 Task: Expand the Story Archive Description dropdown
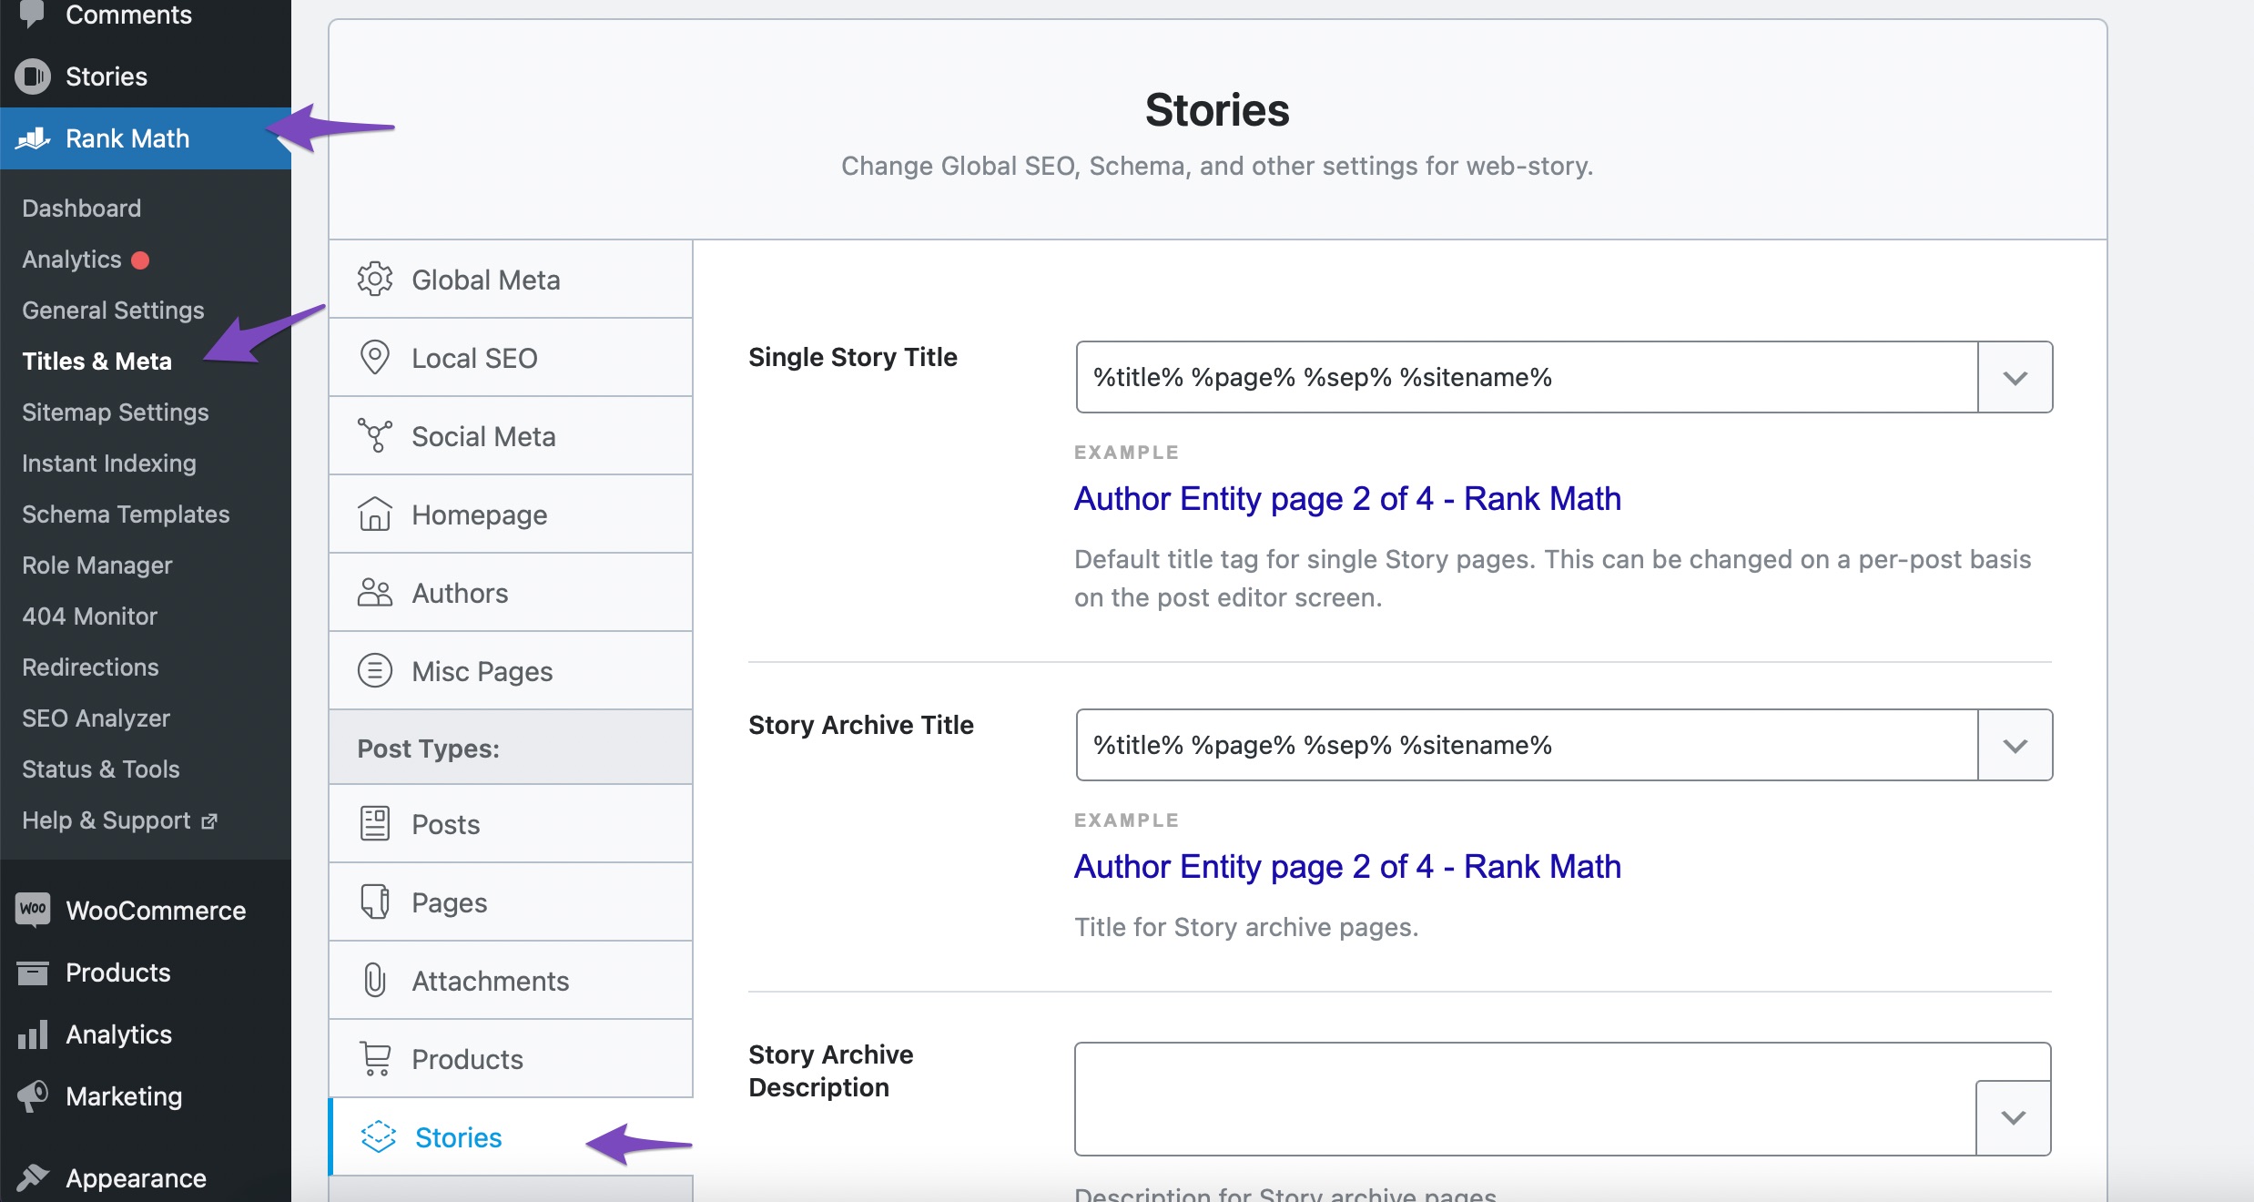pyautogui.click(x=2015, y=1115)
